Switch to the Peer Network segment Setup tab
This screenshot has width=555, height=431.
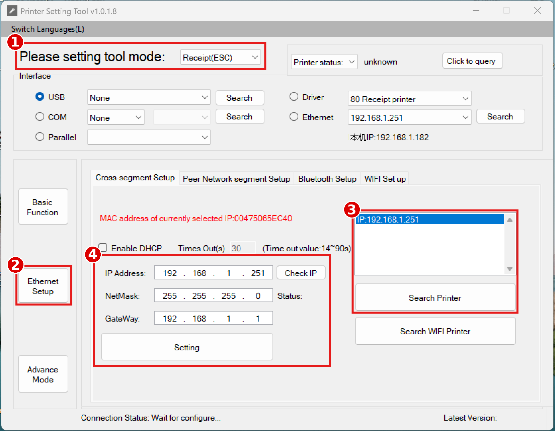coord(237,179)
